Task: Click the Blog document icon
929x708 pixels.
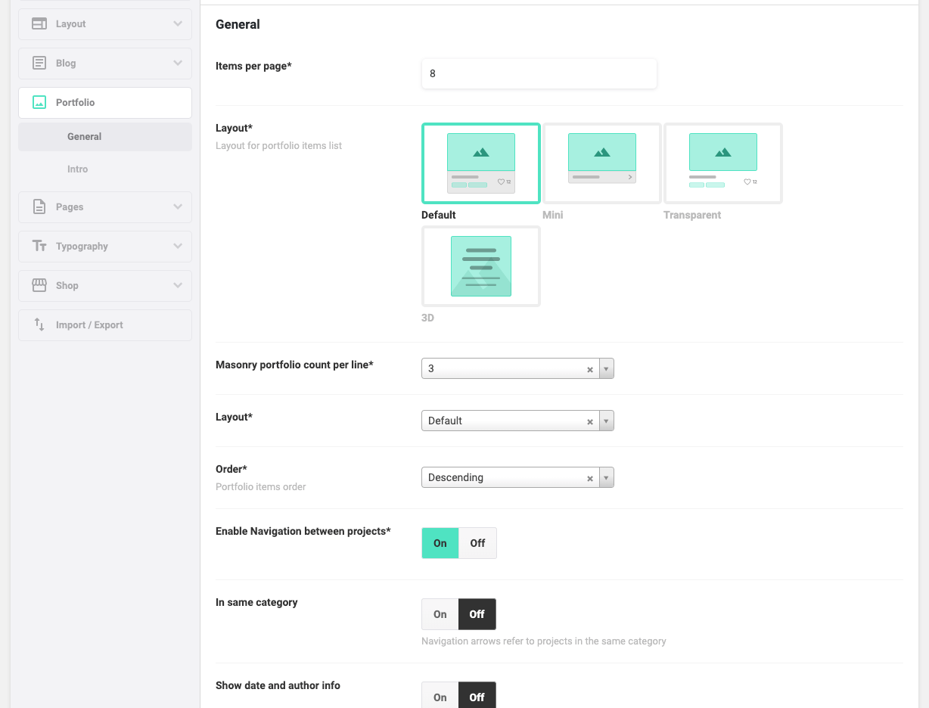Action: tap(39, 63)
